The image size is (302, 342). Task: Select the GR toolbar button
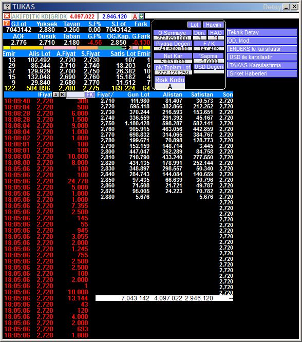tap(54, 16)
